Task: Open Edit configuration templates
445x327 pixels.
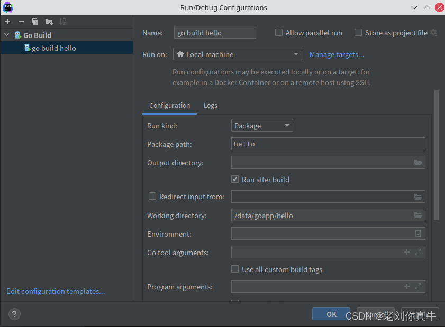Action: pyautogui.click(x=55, y=291)
